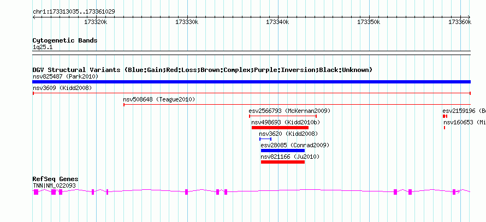Click the RefSeq Genes track title
Image resolution: width=486 pixels, height=222 pixels.
coord(56,179)
